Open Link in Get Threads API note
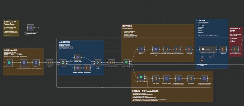 pos(14,29)
